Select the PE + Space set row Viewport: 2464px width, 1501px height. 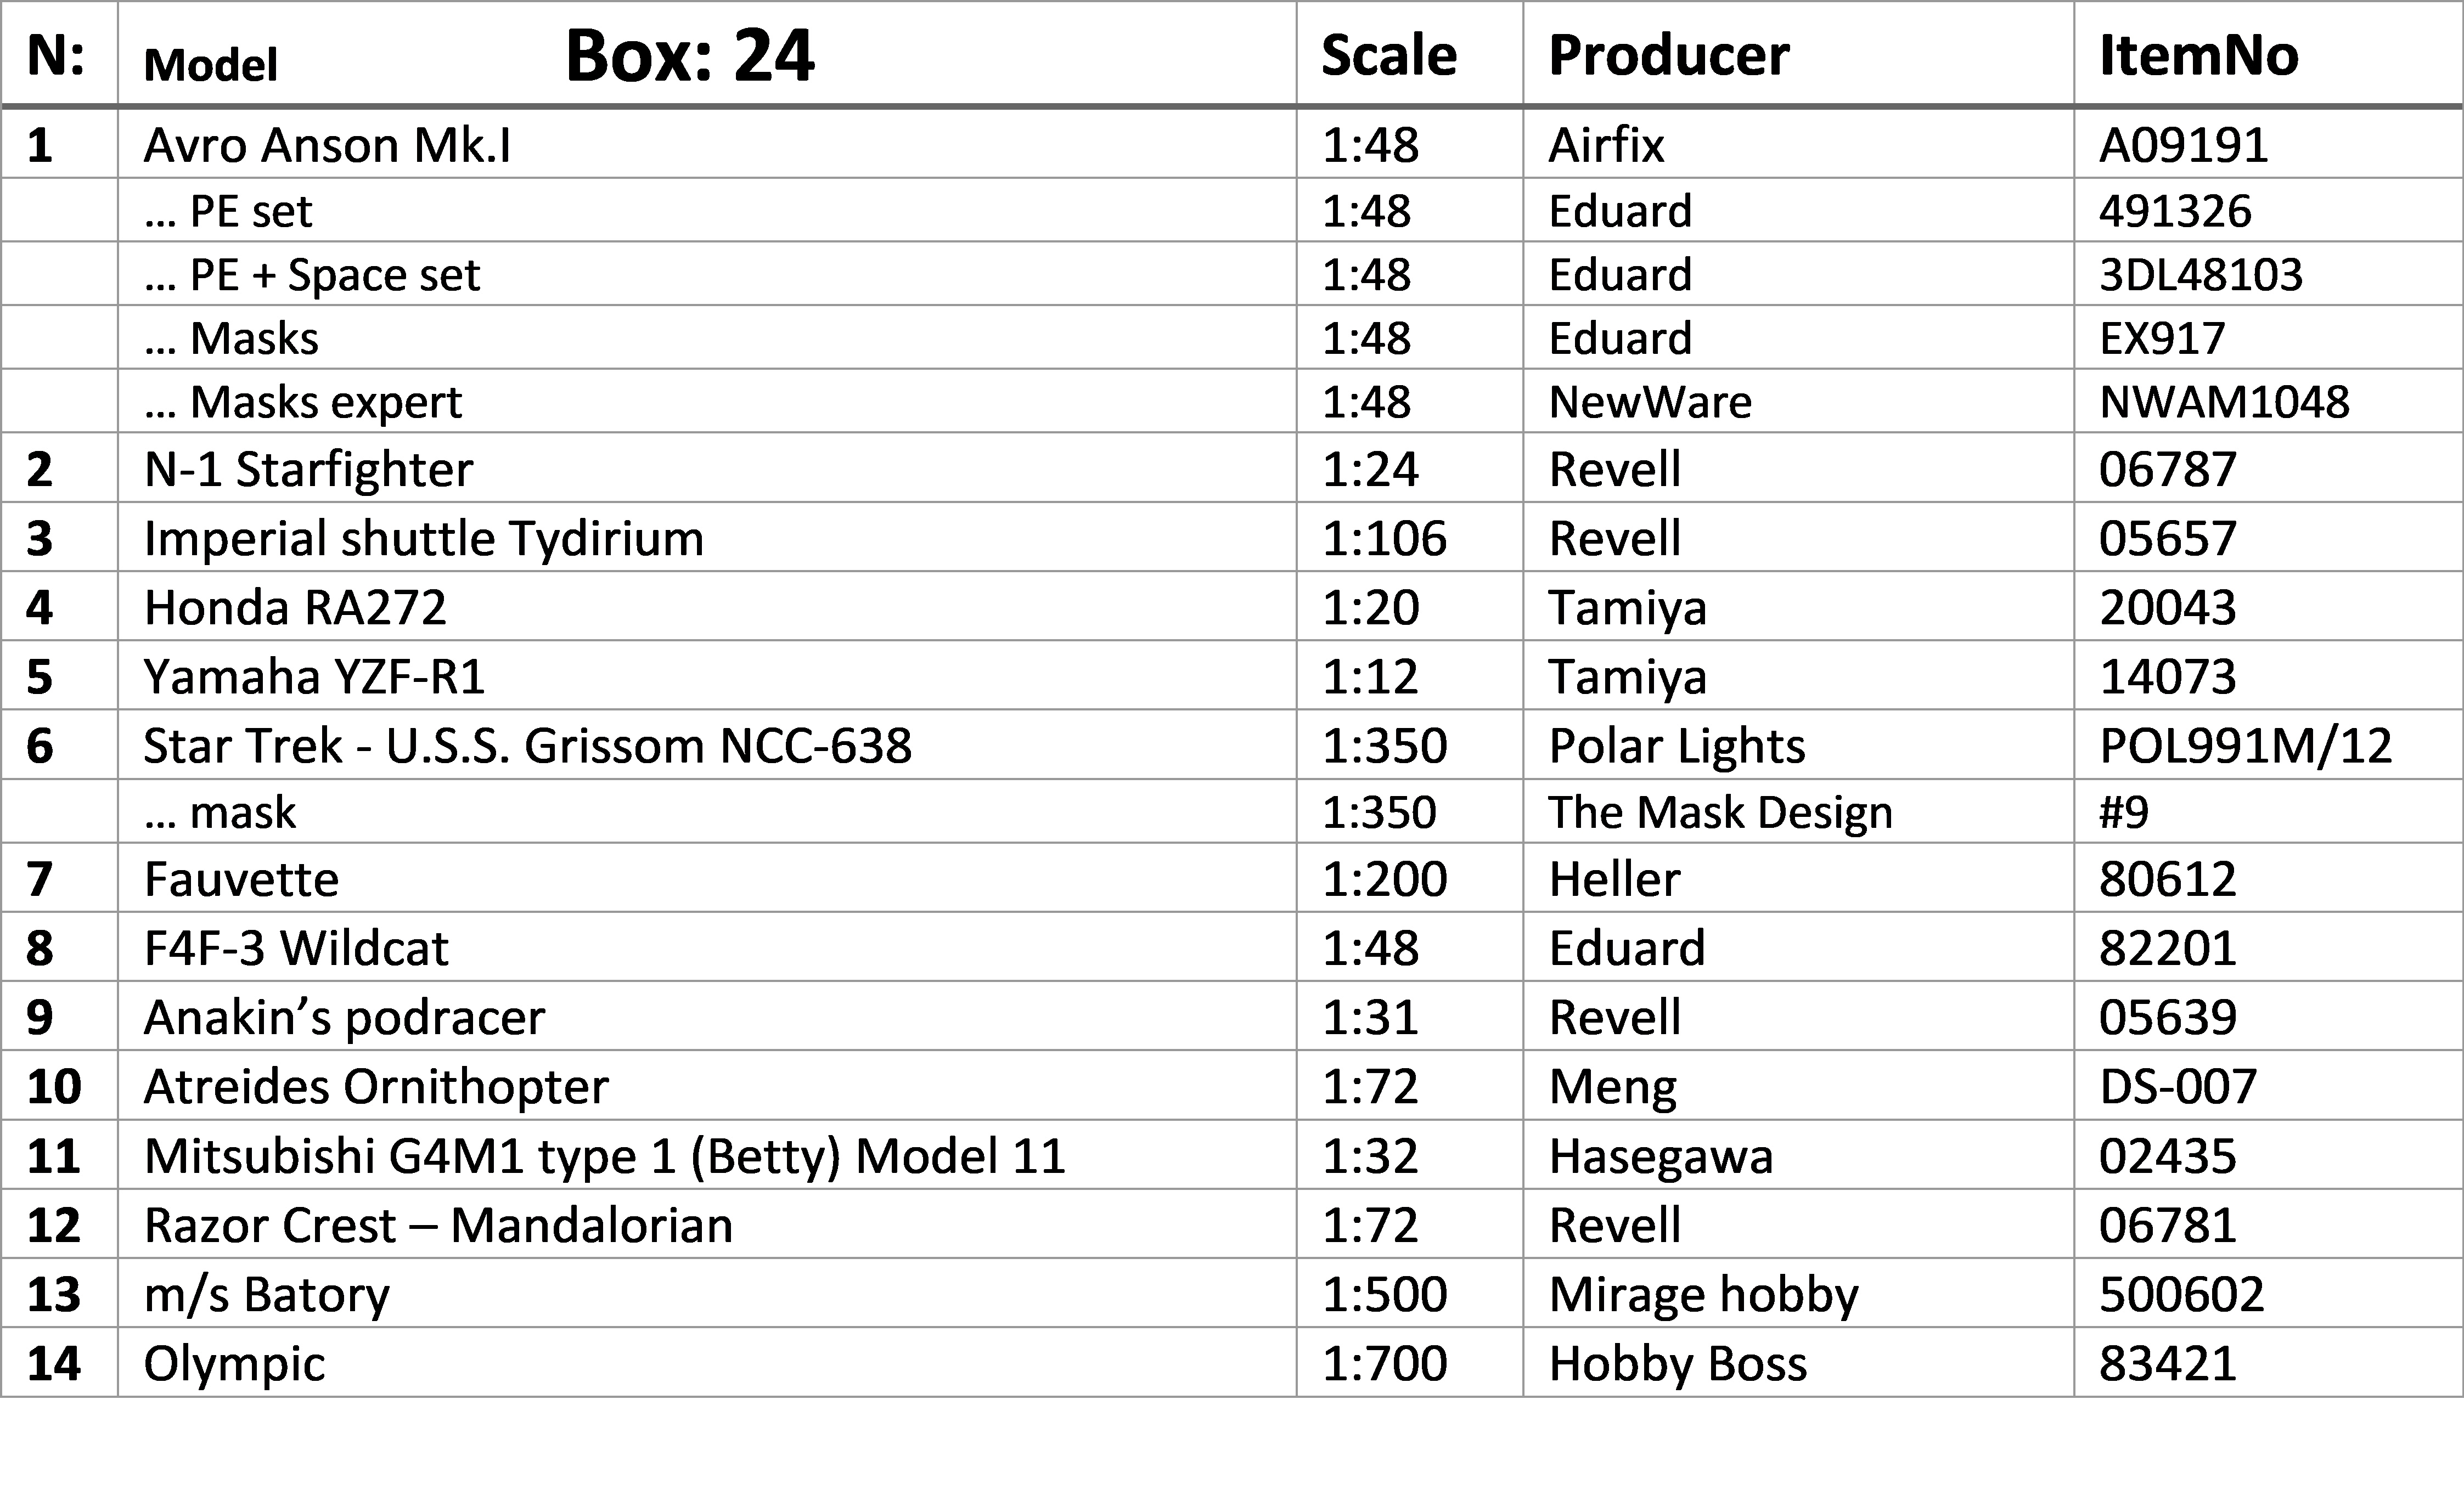point(1231,274)
